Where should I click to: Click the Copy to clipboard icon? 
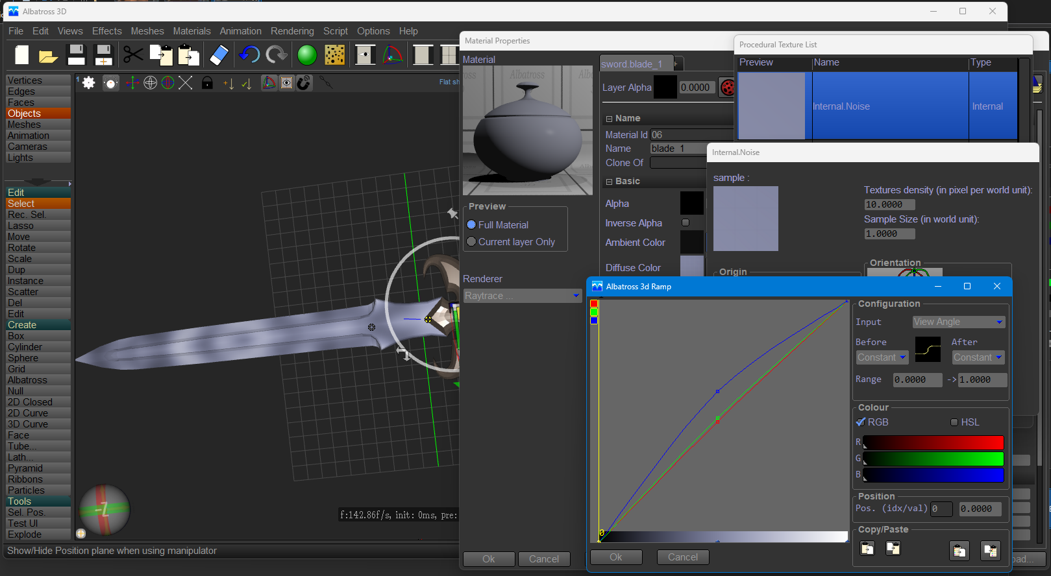pos(161,55)
